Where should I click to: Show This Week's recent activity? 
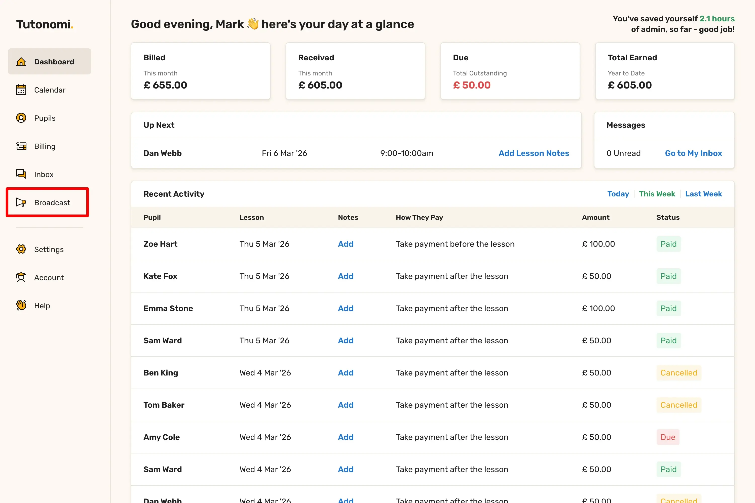657,194
